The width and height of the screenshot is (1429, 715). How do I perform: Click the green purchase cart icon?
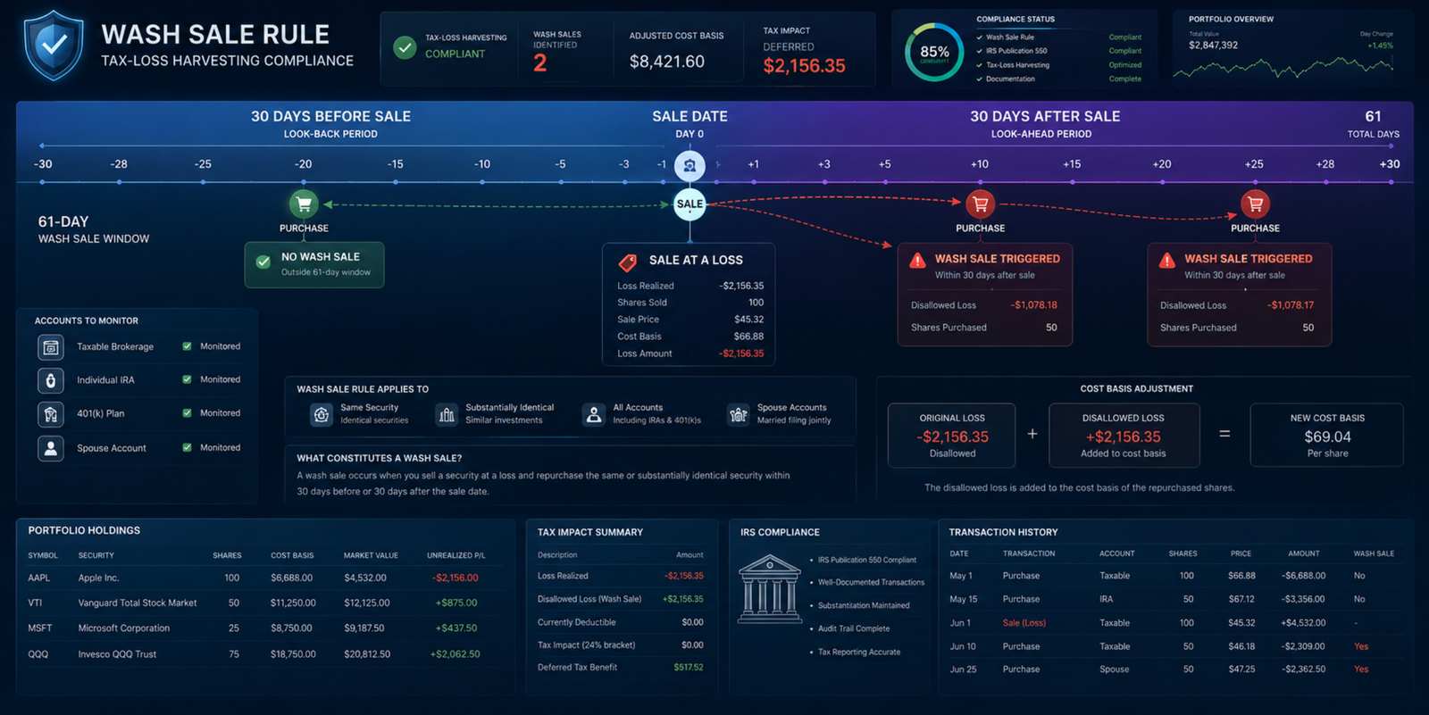(304, 204)
